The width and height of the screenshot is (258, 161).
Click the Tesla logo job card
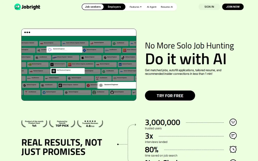[32, 93]
